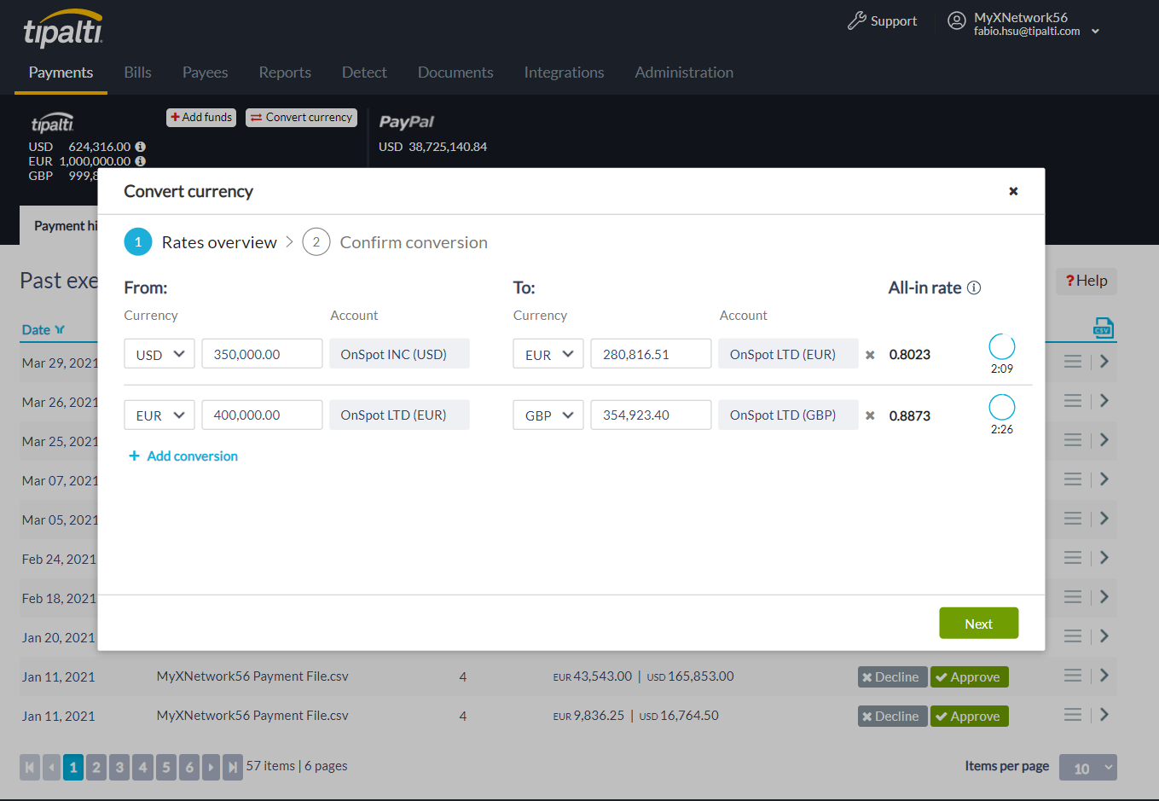Viewport: 1159px width, 801px height.
Task: Select step 1 Rates overview
Action: (x=200, y=242)
